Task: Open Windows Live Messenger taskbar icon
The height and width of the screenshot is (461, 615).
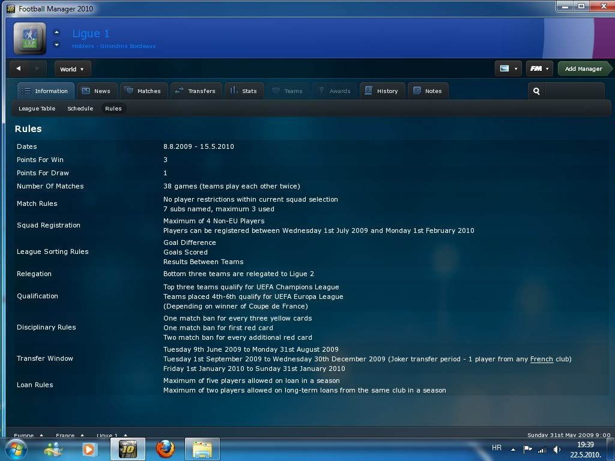Action: click(x=53, y=448)
